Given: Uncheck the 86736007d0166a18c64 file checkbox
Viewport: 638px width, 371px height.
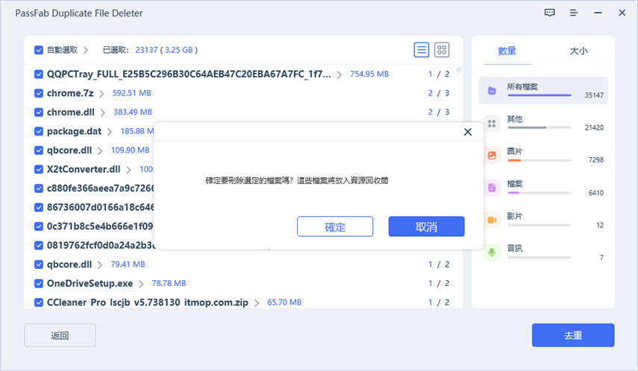Looking at the screenshot, I should [39, 207].
